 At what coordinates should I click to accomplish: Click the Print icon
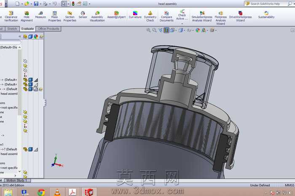pyautogui.click(x=45, y=3)
